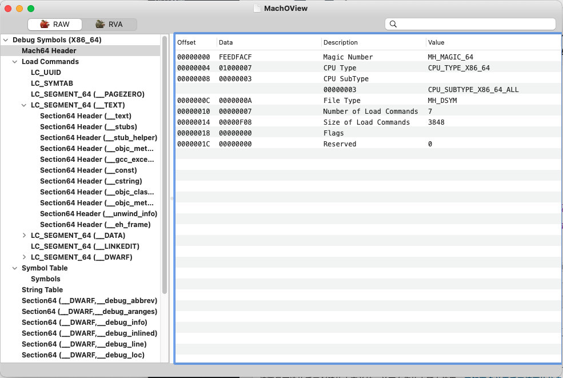Open Section64 (__DWARF,__debug_inlined)
Screen dimensions: 563x378
coord(89,333)
